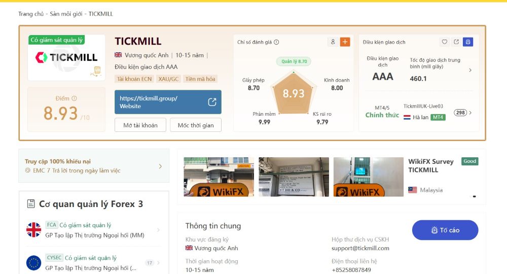Click the CYSEC label tag
This screenshot has height=274, width=507.
[x=54, y=257]
